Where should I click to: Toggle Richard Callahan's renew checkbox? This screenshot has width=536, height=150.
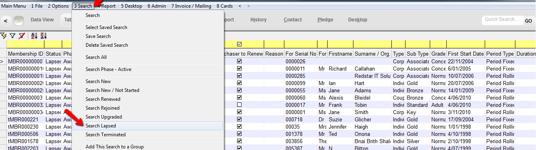[x=240, y=69]
